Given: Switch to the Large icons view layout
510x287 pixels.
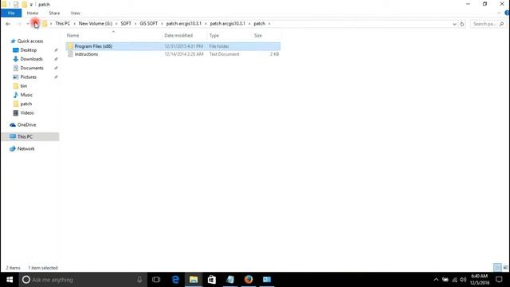Looking at the screenshot, I should pos(505,268).
